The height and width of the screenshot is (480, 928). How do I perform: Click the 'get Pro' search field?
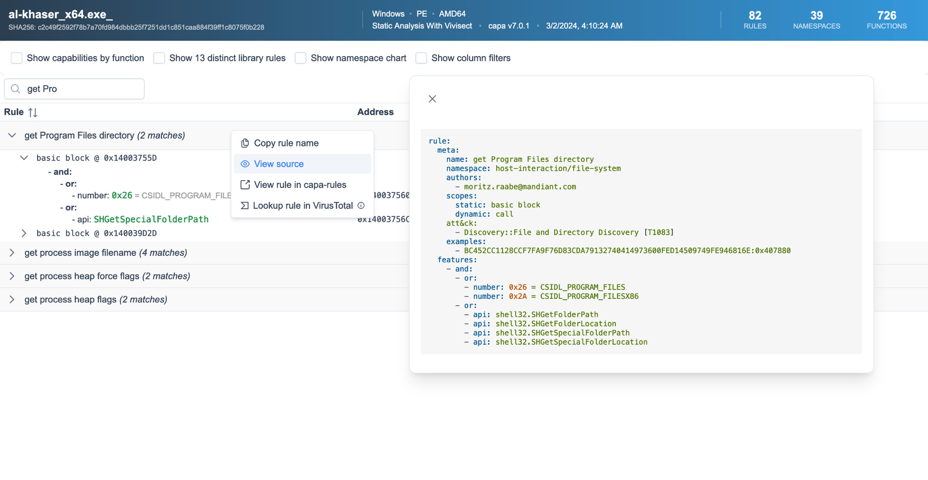[x=74, y=89]
